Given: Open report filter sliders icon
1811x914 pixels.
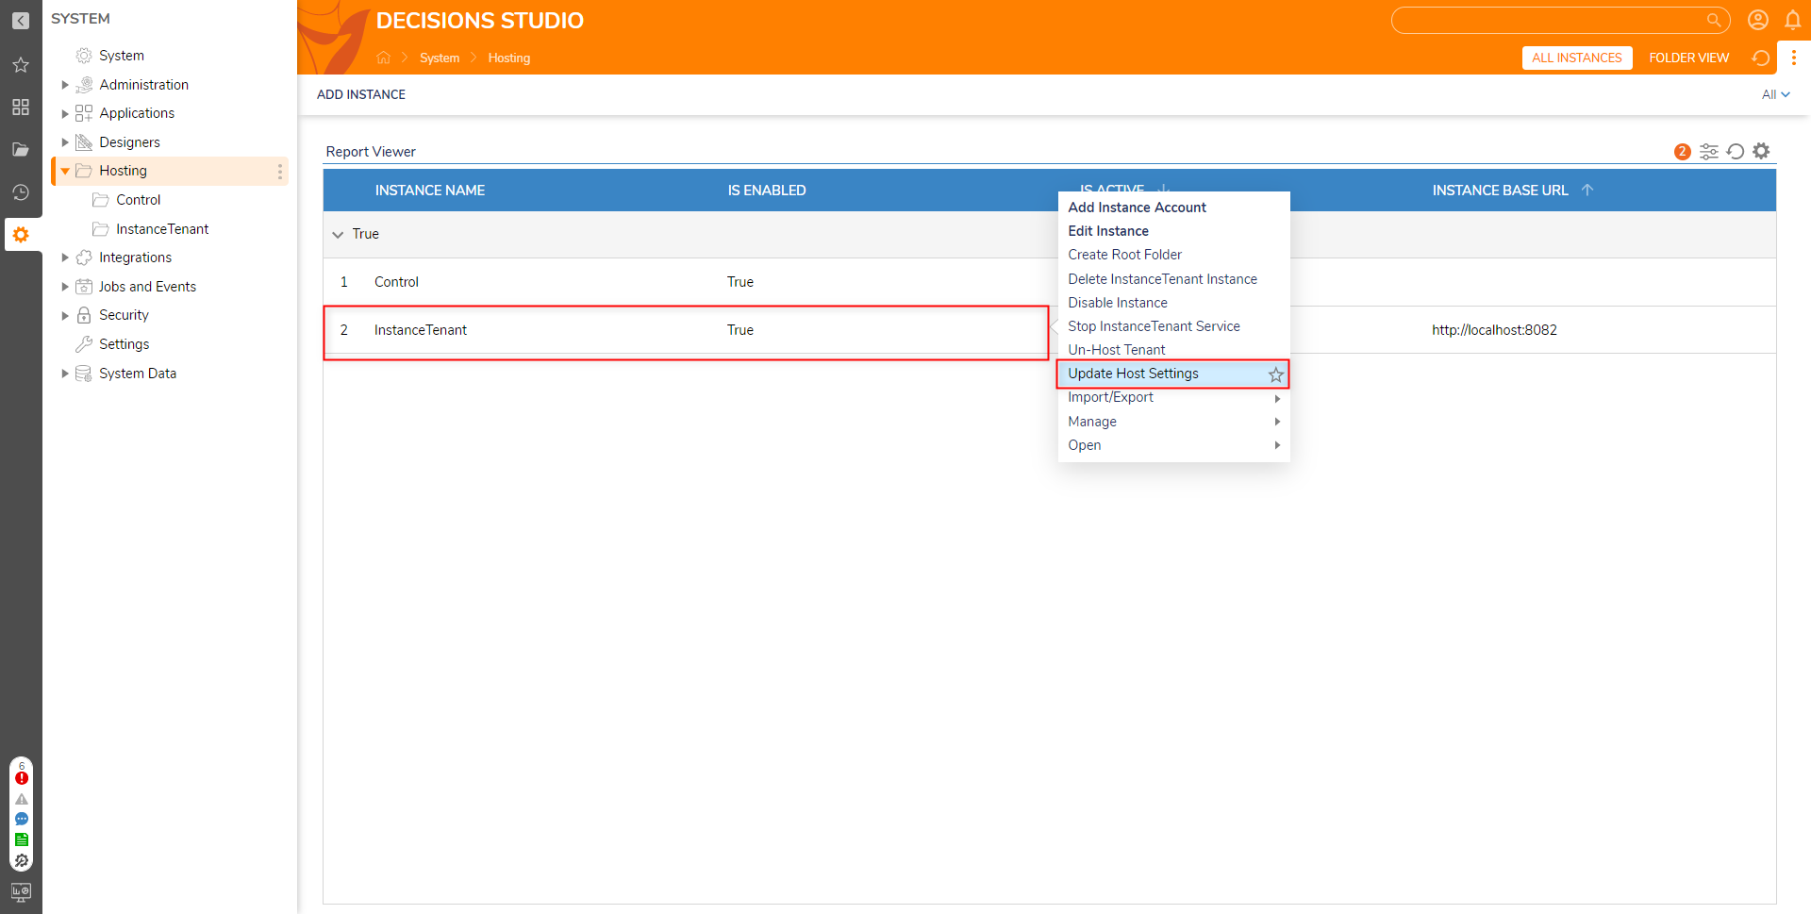Looking at the screenshot, I should (x=1709, y=151).
